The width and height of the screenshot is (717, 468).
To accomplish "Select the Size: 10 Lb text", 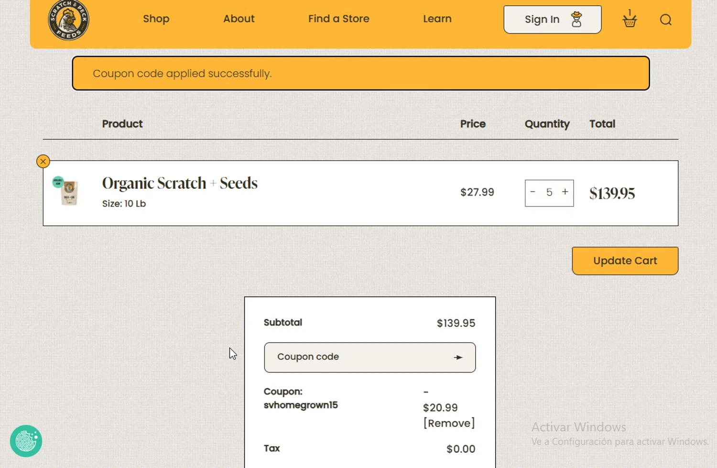I will pos(124,204).
